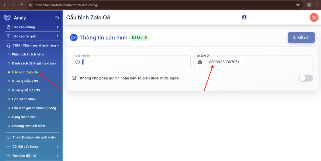Go back using the browser back arrow
321x161 pixels.
click(x=5, y=5)
